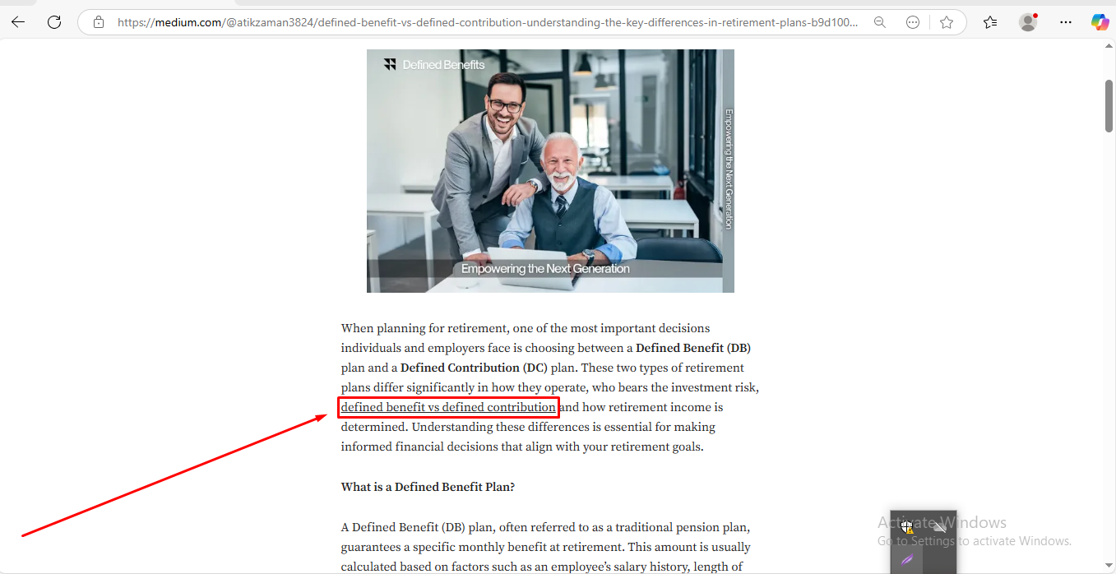Click the circled three-dots icon in the address bar
This screenshot has height=574, width=1116.
(913, 22)
